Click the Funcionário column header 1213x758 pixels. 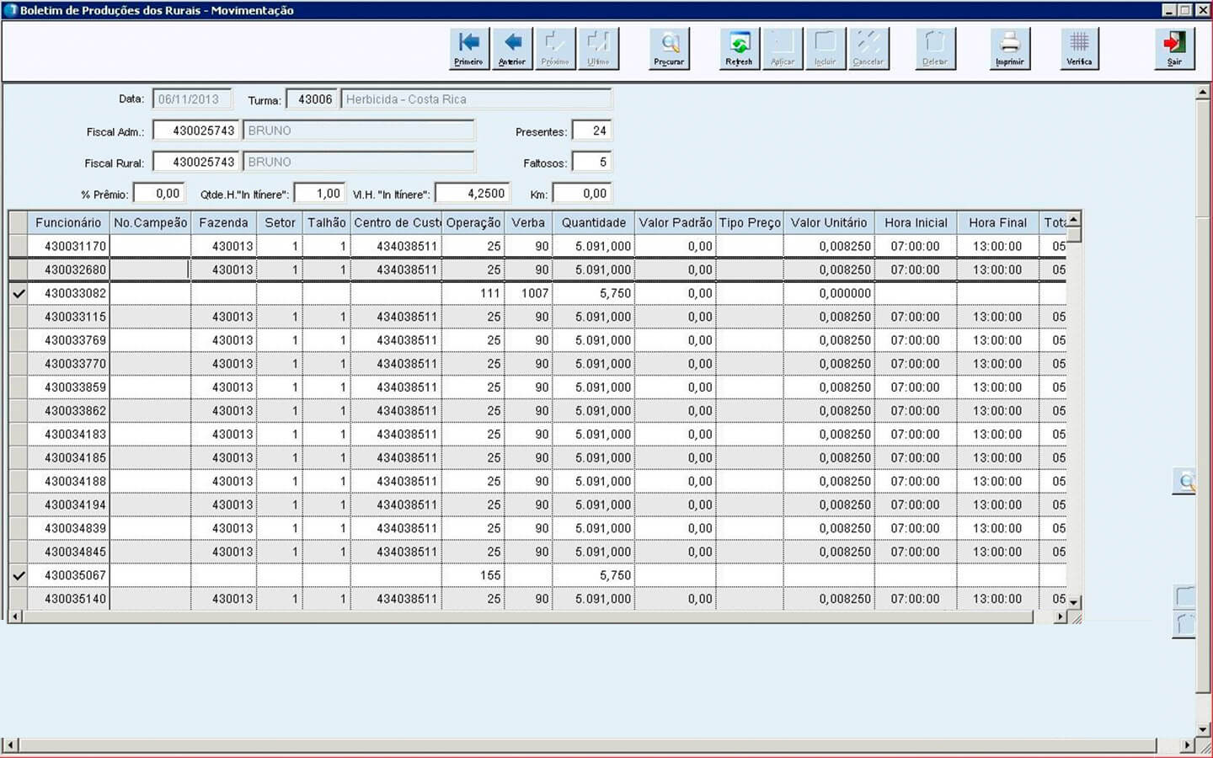coord(68,223)
